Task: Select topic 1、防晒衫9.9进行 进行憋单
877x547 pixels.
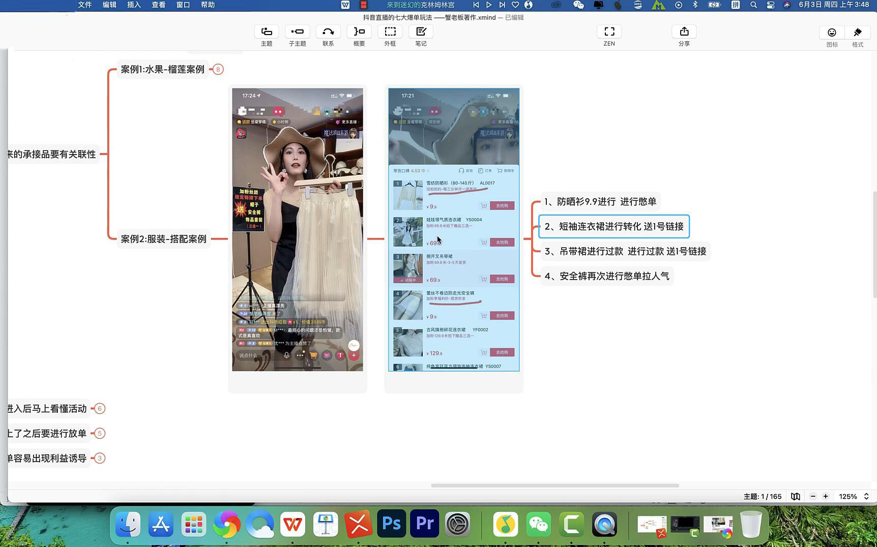Action: pyautogui.click(x=600, y=202)
